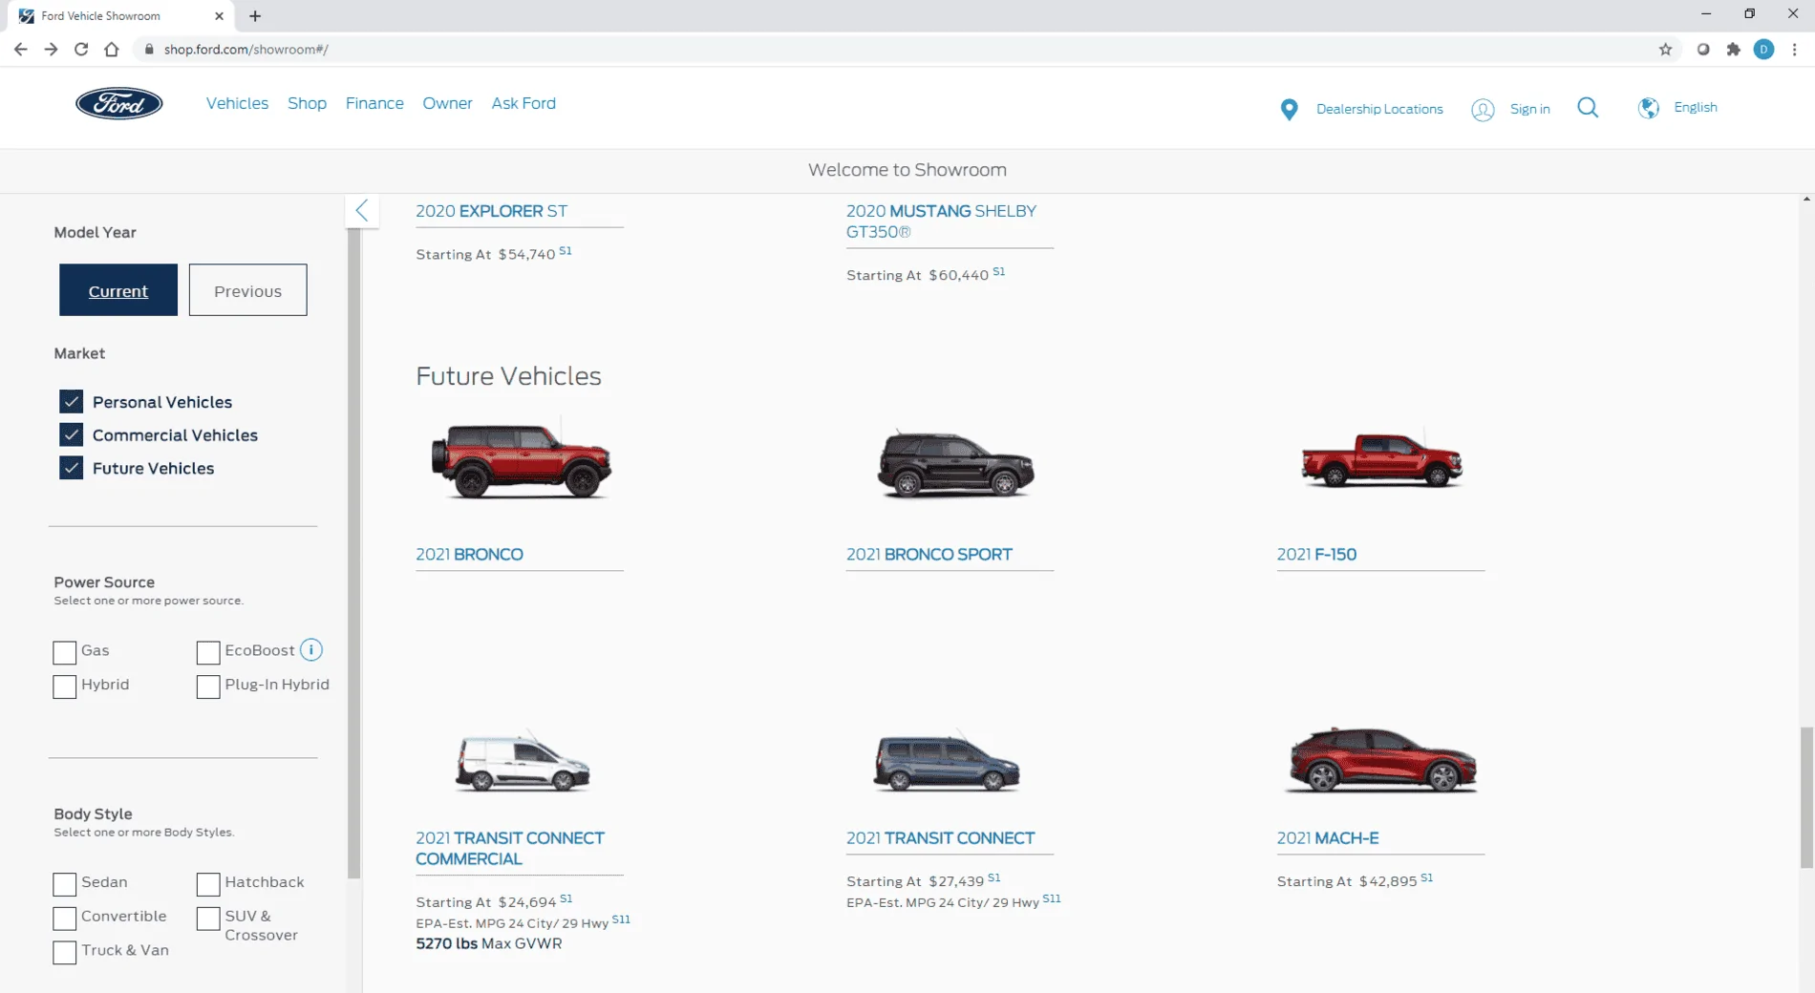Click the main page vertical scrollbar
This screenshot has height=993, width=1815.
pos(1805,797)
